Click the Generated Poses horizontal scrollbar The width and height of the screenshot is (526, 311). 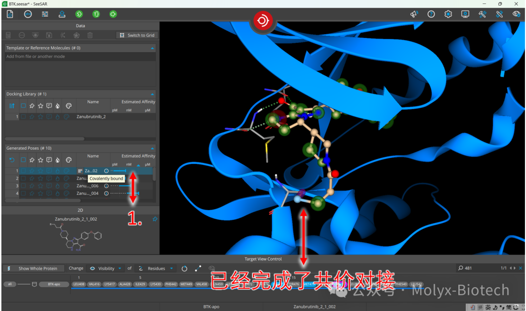point(42,200)
